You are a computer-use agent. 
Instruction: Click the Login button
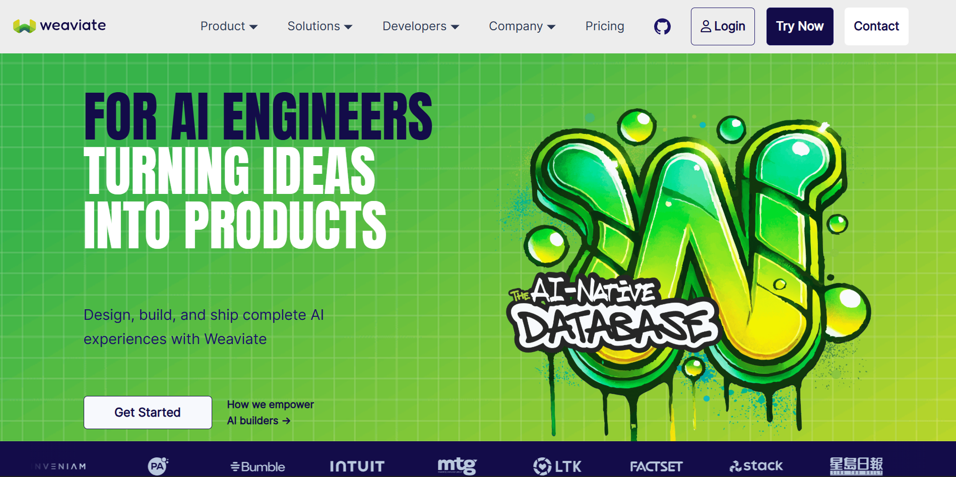click(722, 26)
